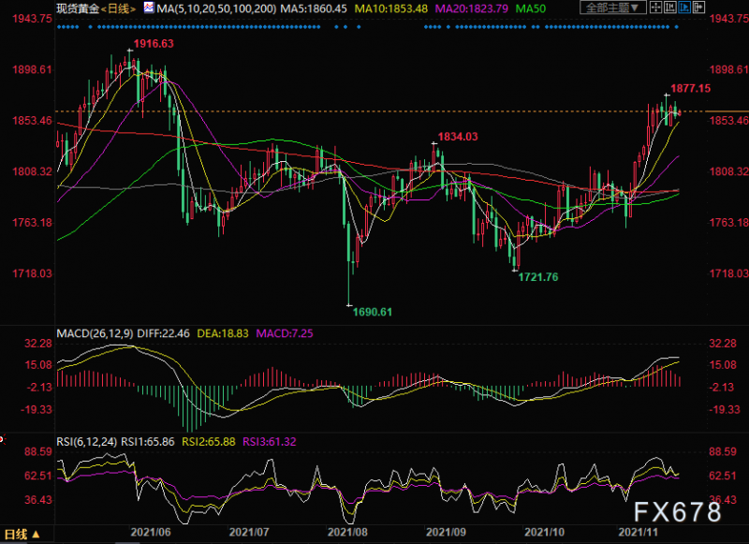Image resolution: width=749 pixels, height=544 pixels.
Task: Toggle the blue-highlighted play axis icon
Action: tap(684, 7)
